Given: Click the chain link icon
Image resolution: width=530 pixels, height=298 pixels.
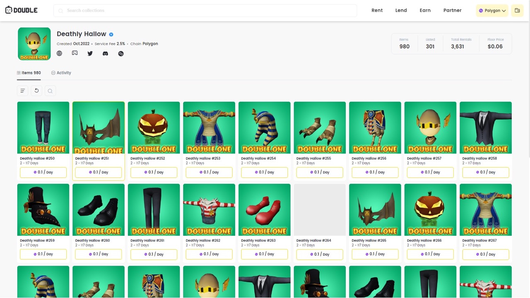Looking at the screenshot, I should (x=121, y=53).
